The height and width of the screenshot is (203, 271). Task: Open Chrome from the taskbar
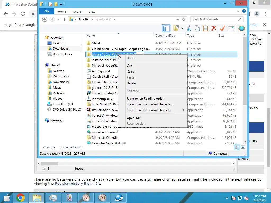pos(20,198)
